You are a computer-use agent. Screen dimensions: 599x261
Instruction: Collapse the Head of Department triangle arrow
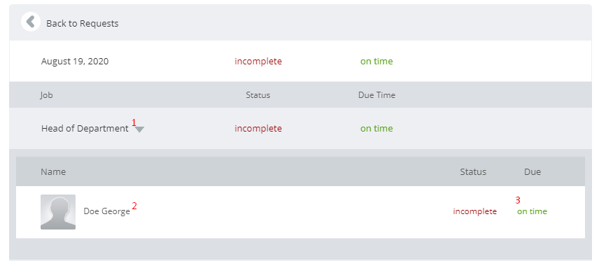click(x=139, y=129)
